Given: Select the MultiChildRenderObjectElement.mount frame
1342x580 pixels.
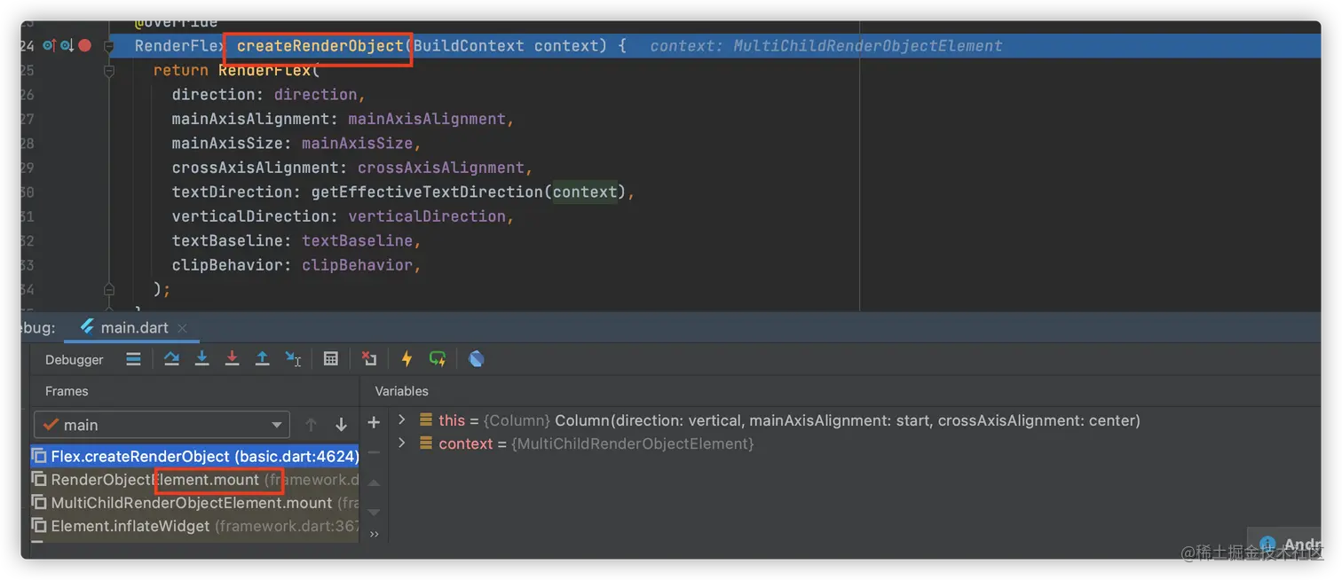Looking at the screenshot, I should (194, 503).
